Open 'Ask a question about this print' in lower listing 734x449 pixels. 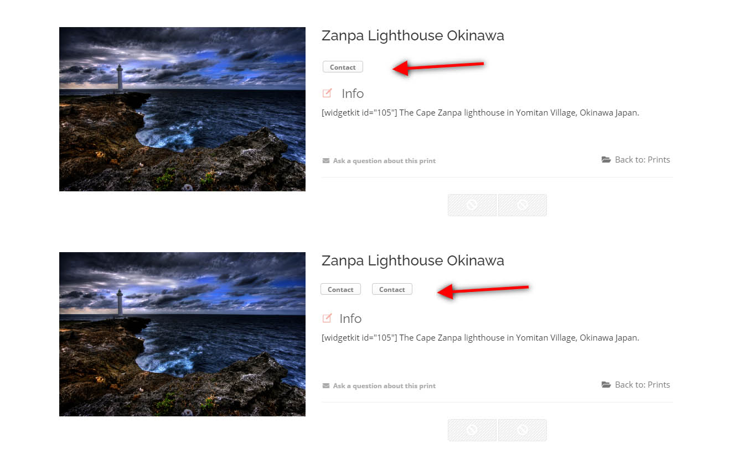point(384,386)
